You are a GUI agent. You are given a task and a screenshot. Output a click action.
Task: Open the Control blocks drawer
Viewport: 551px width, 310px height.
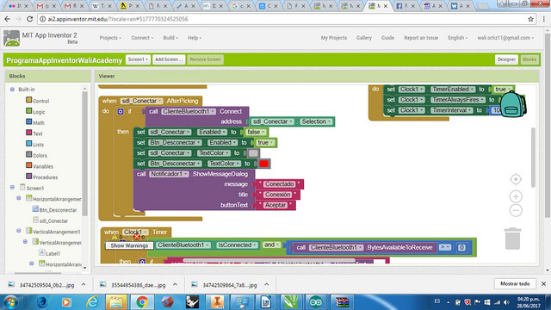tap(37, 101)
